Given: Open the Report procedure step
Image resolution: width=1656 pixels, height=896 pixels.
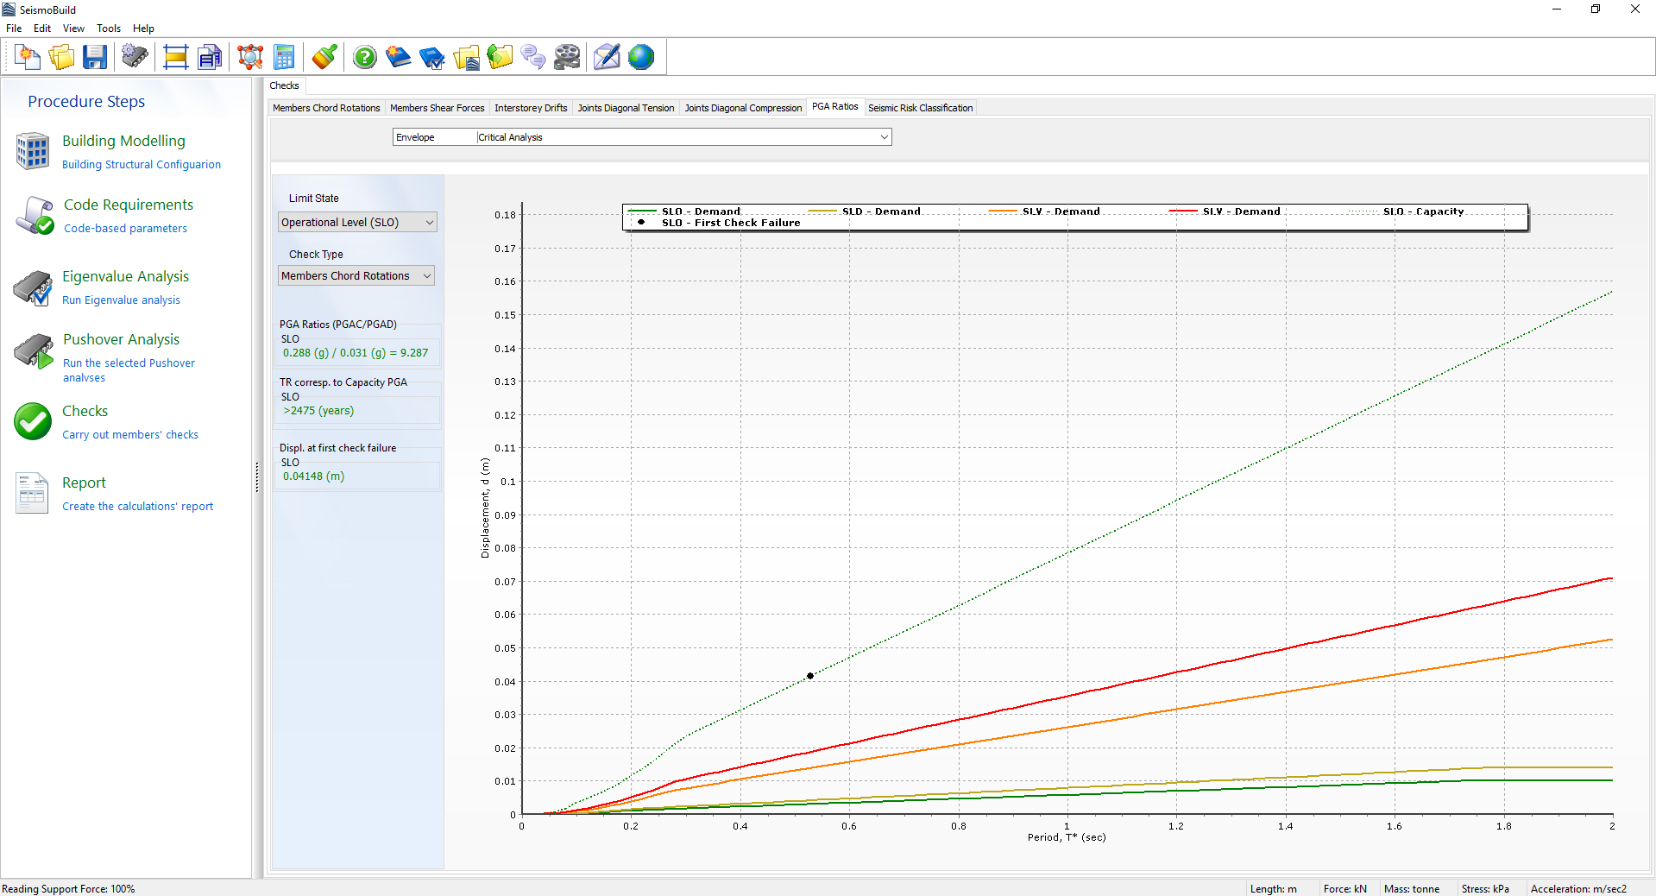Looking at the screenshot, I should tap(84, 483).
